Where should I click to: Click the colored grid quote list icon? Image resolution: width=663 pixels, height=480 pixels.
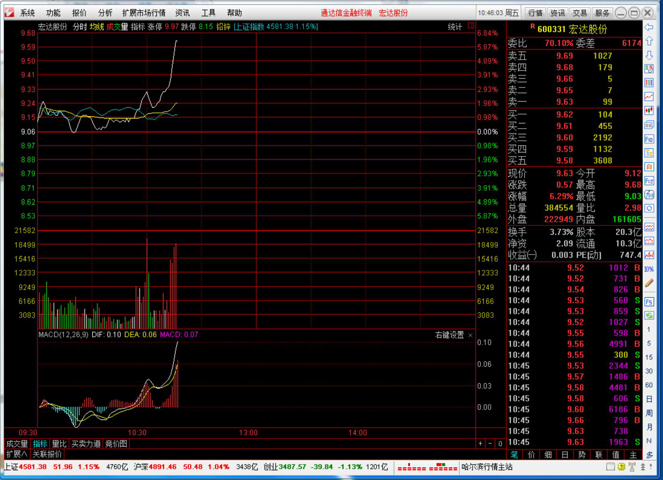coord(649,69)
